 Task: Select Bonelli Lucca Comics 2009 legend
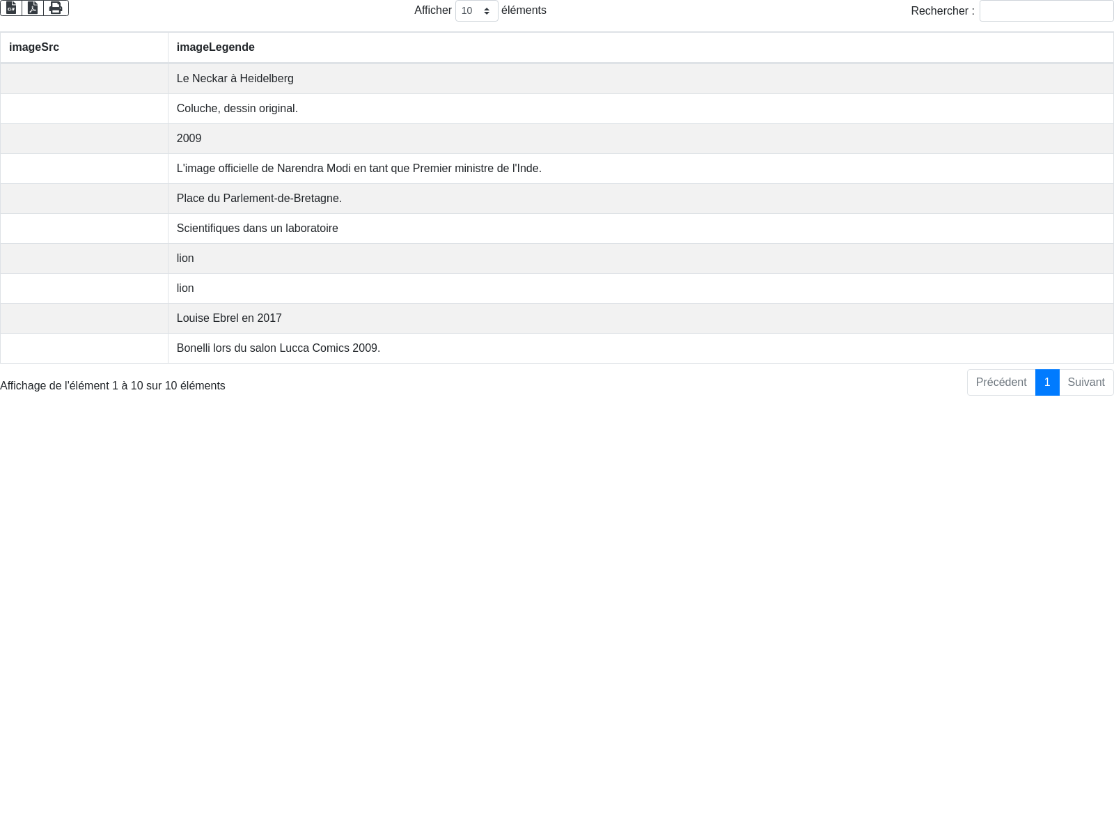tap(641, 348)
